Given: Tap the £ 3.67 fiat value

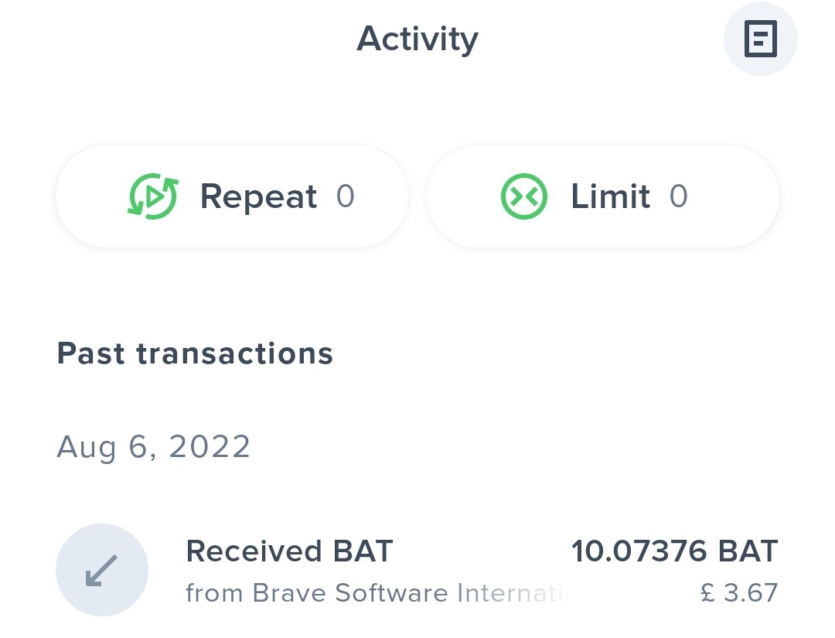Looking at the screenshot, I should click(x=738, y=593).
